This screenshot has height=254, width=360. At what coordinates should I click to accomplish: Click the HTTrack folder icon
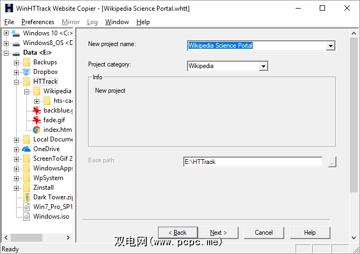point(27,81)
